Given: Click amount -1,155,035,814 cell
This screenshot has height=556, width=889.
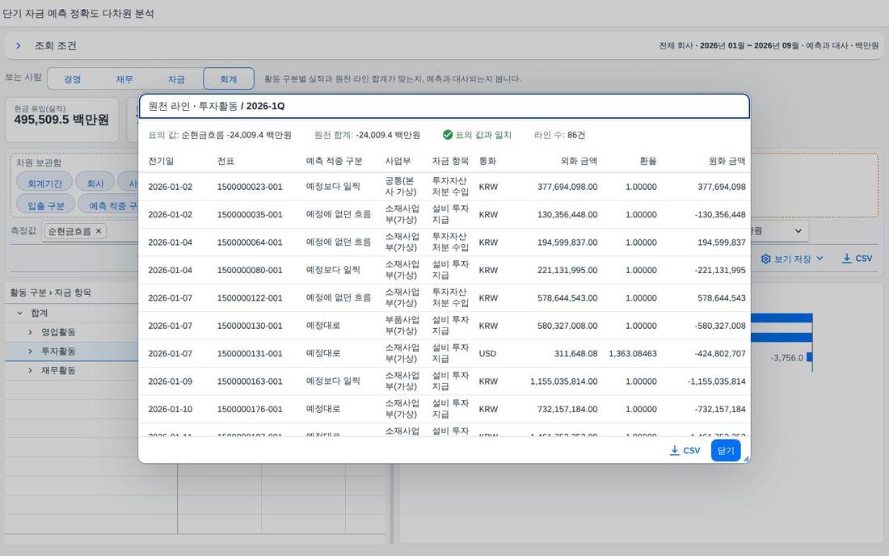Looking at the screenshot, I should [717, 381].
